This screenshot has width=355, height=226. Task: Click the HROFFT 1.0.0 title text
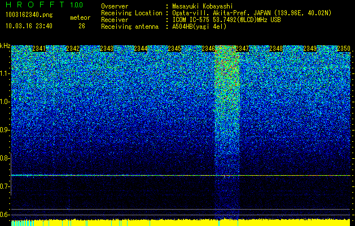[x=44, y=5]
